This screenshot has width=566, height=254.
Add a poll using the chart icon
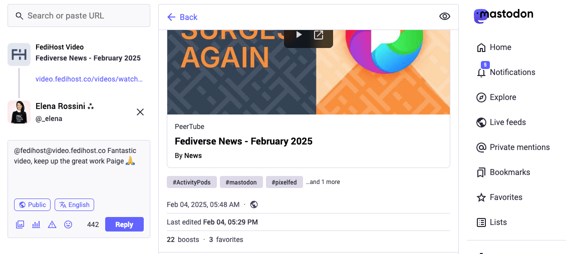tap(36, 224)
